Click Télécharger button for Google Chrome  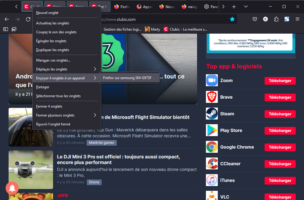[x=280, y=147]
